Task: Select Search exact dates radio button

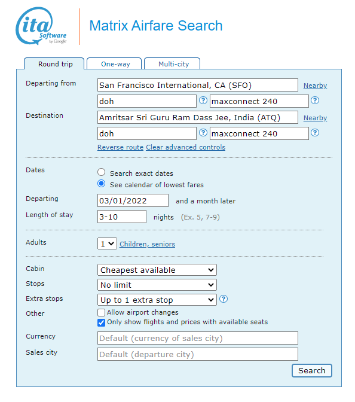Action: pos(102,172)
